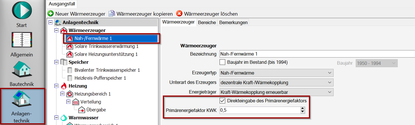Select the Wärmeerzeuger tab
415x125 pixels.
[x=178, y=22]
